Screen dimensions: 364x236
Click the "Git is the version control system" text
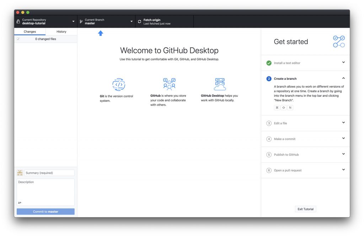click(x=116, y=98)
